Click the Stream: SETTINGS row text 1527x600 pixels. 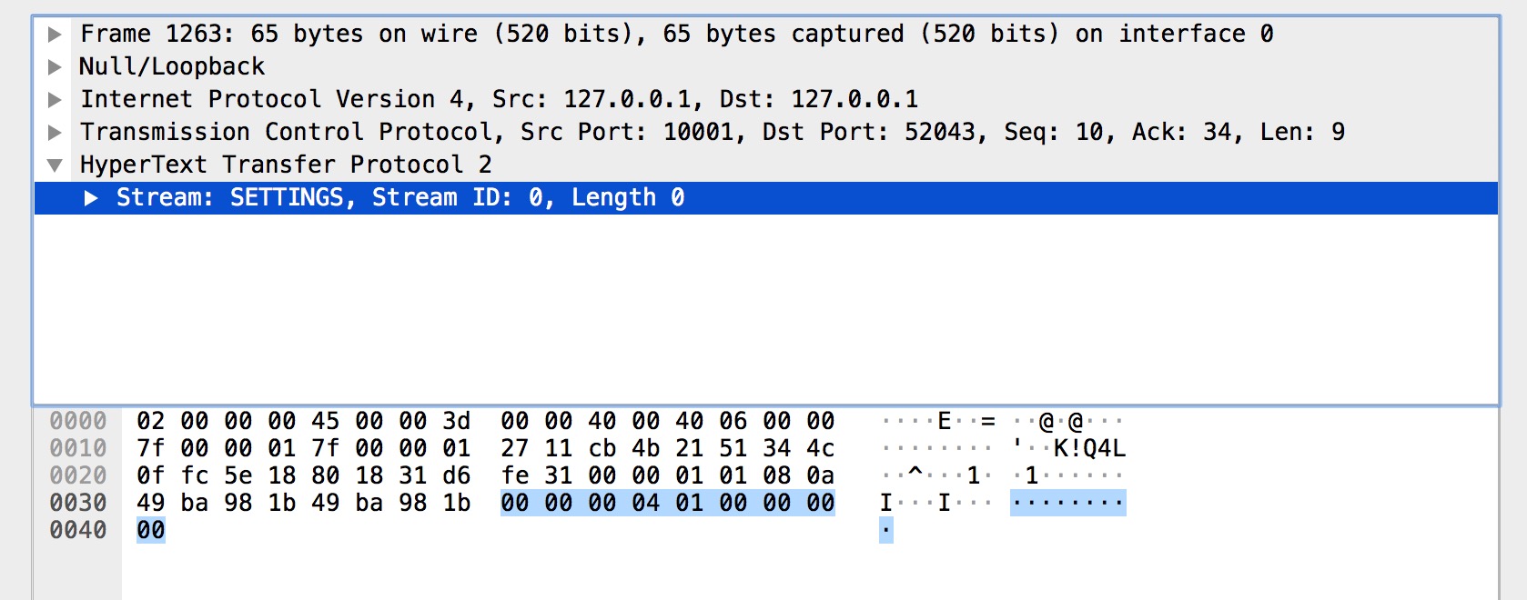[400, 198]
